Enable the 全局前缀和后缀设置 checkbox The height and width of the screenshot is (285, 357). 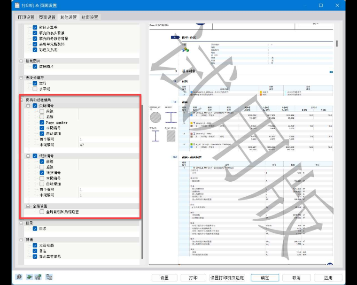click(x=42, y=212)
